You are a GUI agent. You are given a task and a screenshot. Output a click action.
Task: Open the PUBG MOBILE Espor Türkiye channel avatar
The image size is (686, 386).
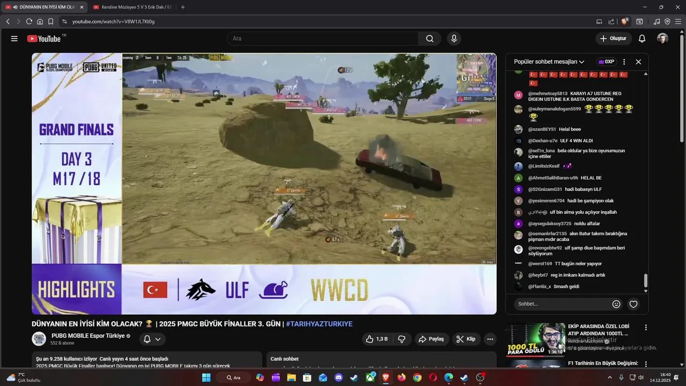(x=39, y=339)
